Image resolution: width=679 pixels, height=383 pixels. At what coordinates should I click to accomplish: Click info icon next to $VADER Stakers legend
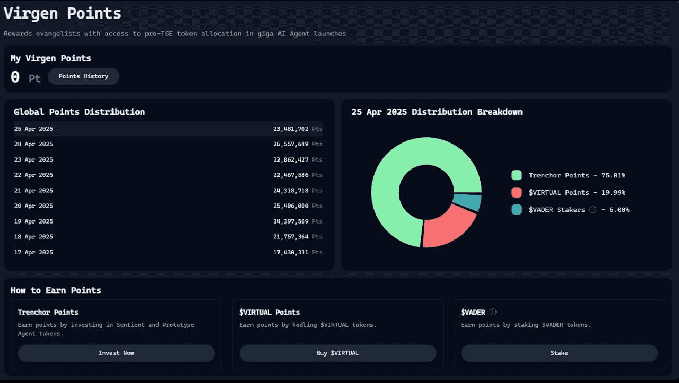pyautogui.click(x=593, y=210)
